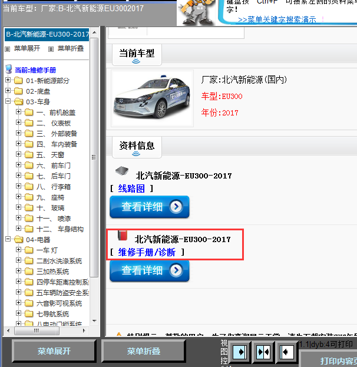The width and height of the screenshot is (357, 367).
Task: Click tree horizontal scroll right arrow
Action: (84, 330)
